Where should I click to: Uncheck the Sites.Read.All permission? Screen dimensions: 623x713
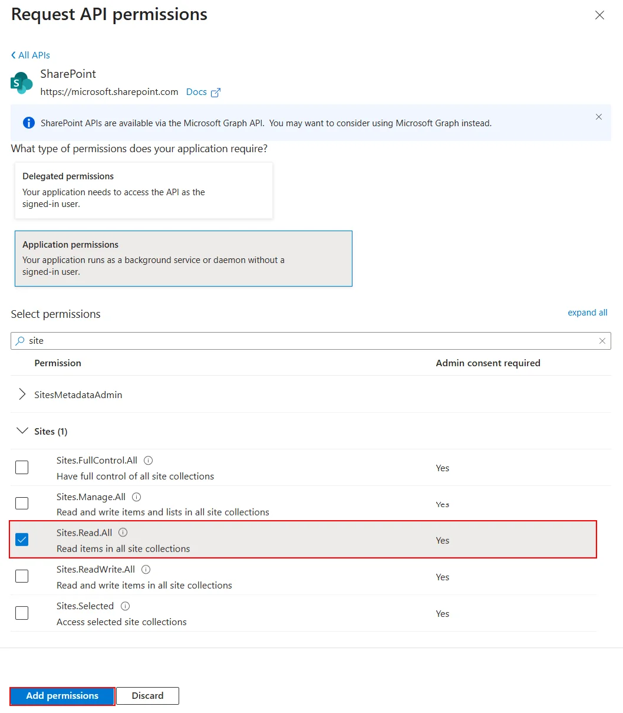(x=22, y=539)
